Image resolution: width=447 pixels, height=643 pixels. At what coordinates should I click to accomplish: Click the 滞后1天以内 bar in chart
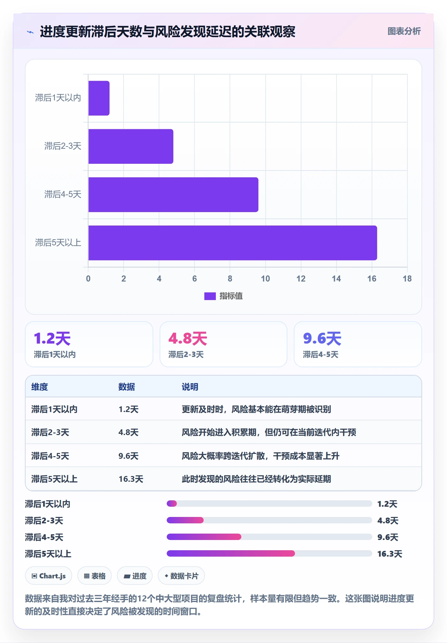tap(99, 98)
